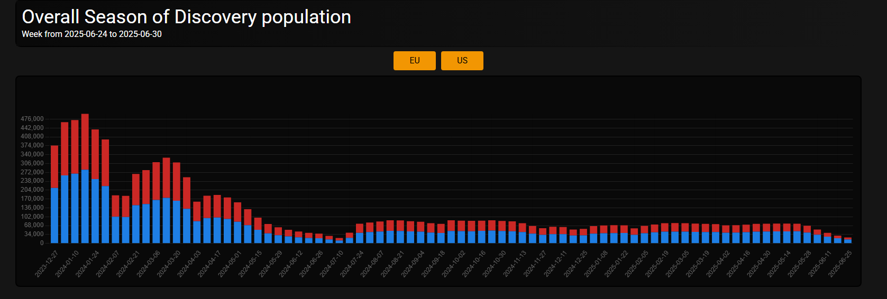This screenshot has width=887, height=299.
Task: Click the "2024-05-01" date label
Action: coord(230,264)
